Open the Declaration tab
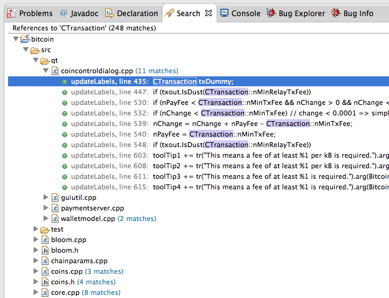This screenshot has height=298, width=389. coord(131,13)
